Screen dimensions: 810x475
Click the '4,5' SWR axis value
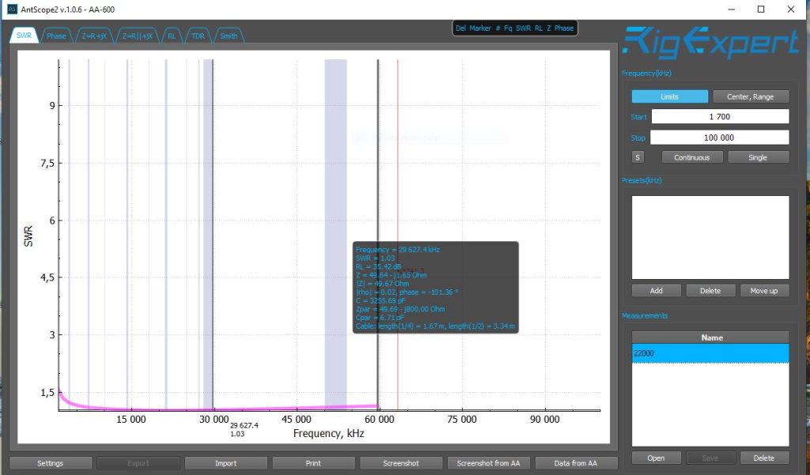(x=47, y=277)
